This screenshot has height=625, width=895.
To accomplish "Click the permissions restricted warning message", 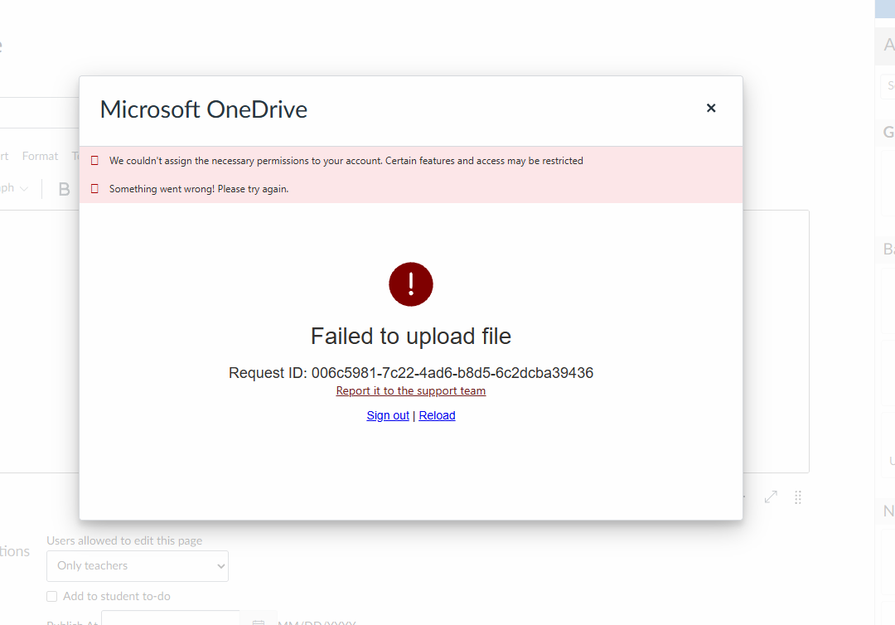I will coord(346,161).
